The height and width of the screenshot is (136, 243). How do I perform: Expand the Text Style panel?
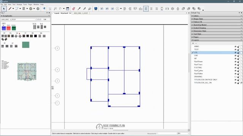click(217, 34)
